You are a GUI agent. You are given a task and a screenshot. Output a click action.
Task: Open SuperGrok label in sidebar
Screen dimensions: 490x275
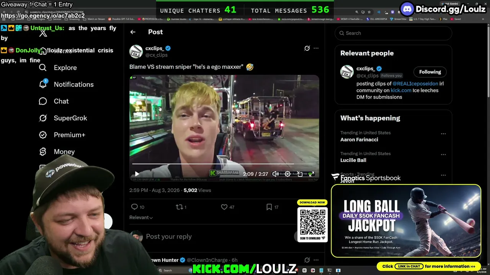pos(70,118)
